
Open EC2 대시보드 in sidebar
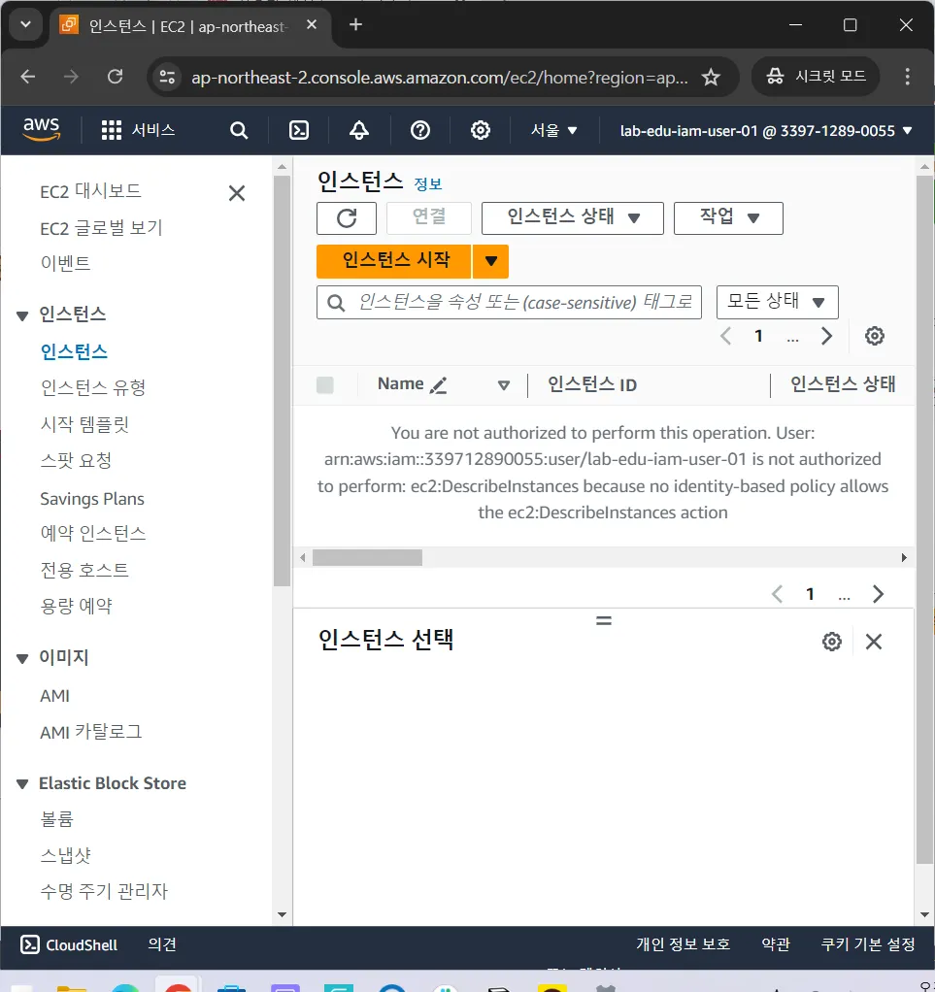[x=90, y=191]
